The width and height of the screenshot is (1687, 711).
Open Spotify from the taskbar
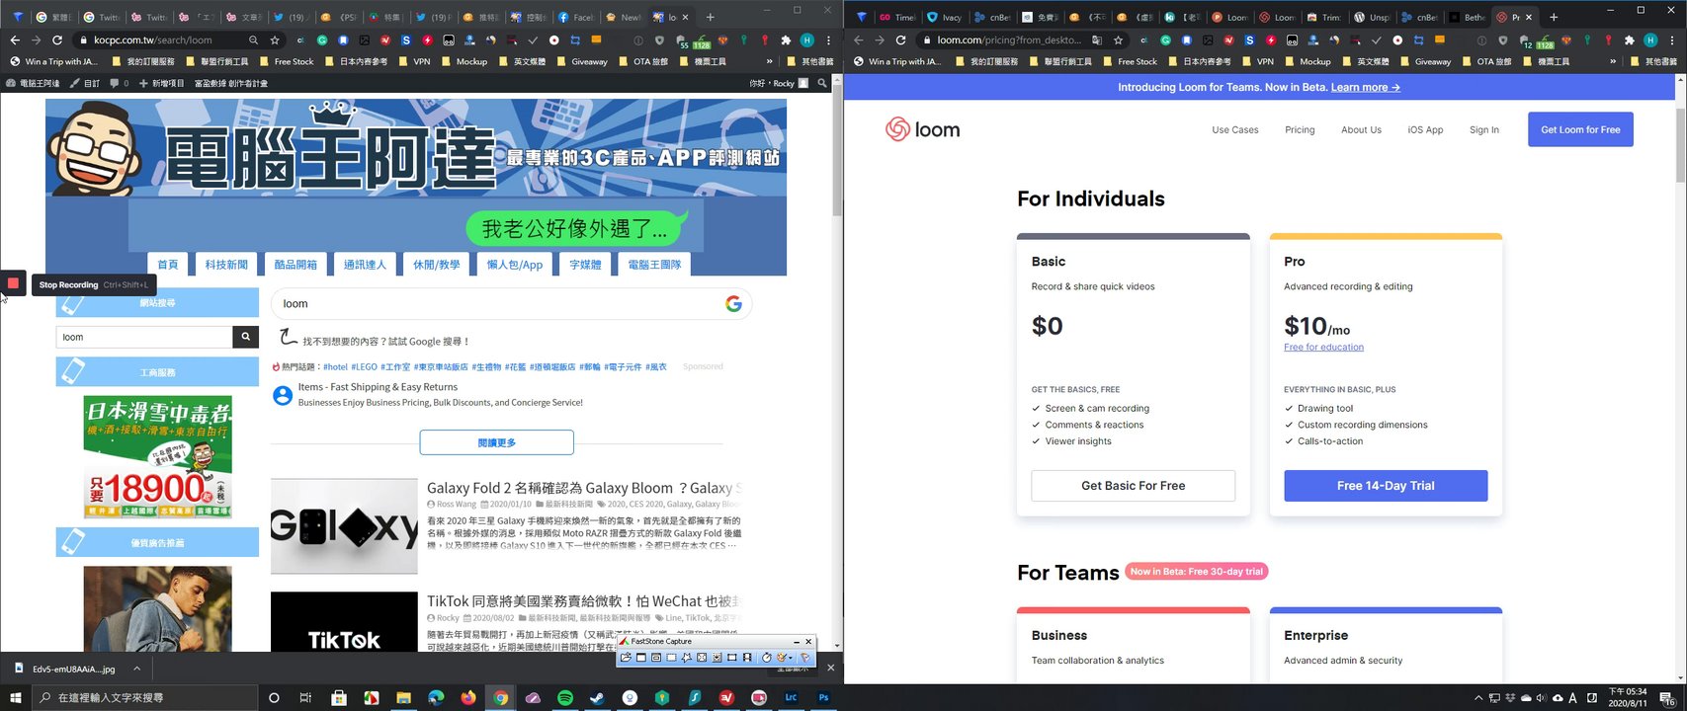click(565, 697)
